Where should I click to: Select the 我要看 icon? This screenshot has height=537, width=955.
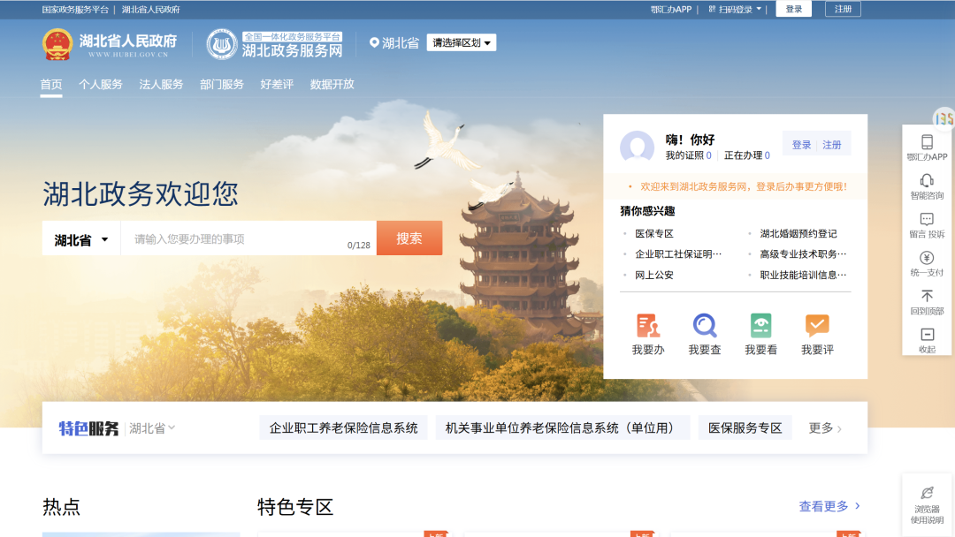(760, 334)
